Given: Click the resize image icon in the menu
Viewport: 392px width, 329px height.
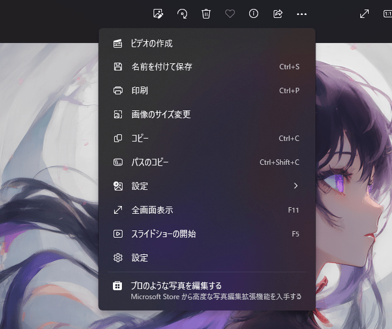Looking at the screenshot, I should point(118,115).
